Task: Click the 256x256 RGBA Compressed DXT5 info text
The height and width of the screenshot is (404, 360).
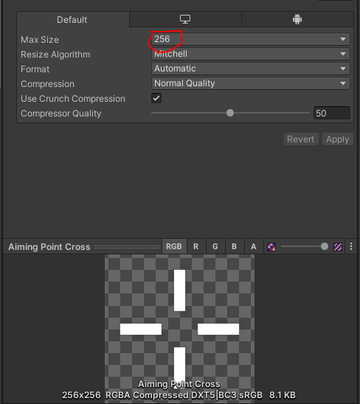Action: pyautogui.click(x=179, y=394)
